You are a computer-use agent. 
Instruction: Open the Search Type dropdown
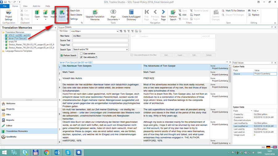click(127, 50)
